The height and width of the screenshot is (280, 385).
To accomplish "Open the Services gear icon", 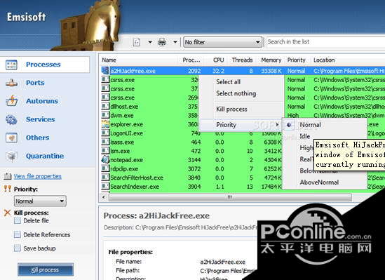I will tap(11, 119).
